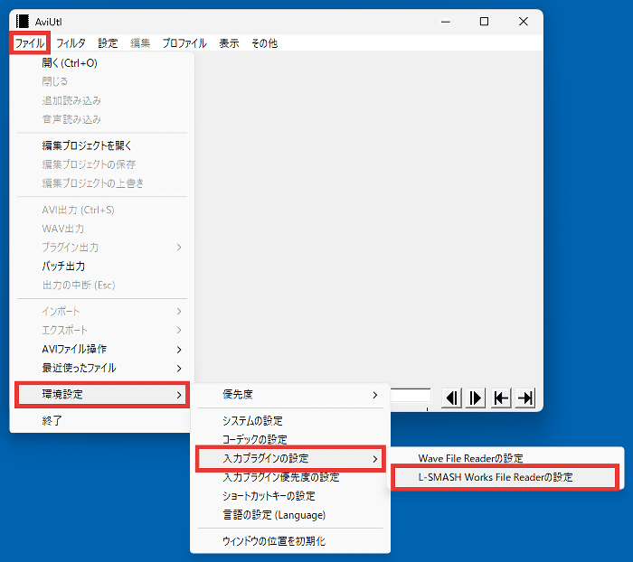Open the フィルタ menu
This screenshot has height=562, width=633.
pyautogui.click(x=71, y=42)
